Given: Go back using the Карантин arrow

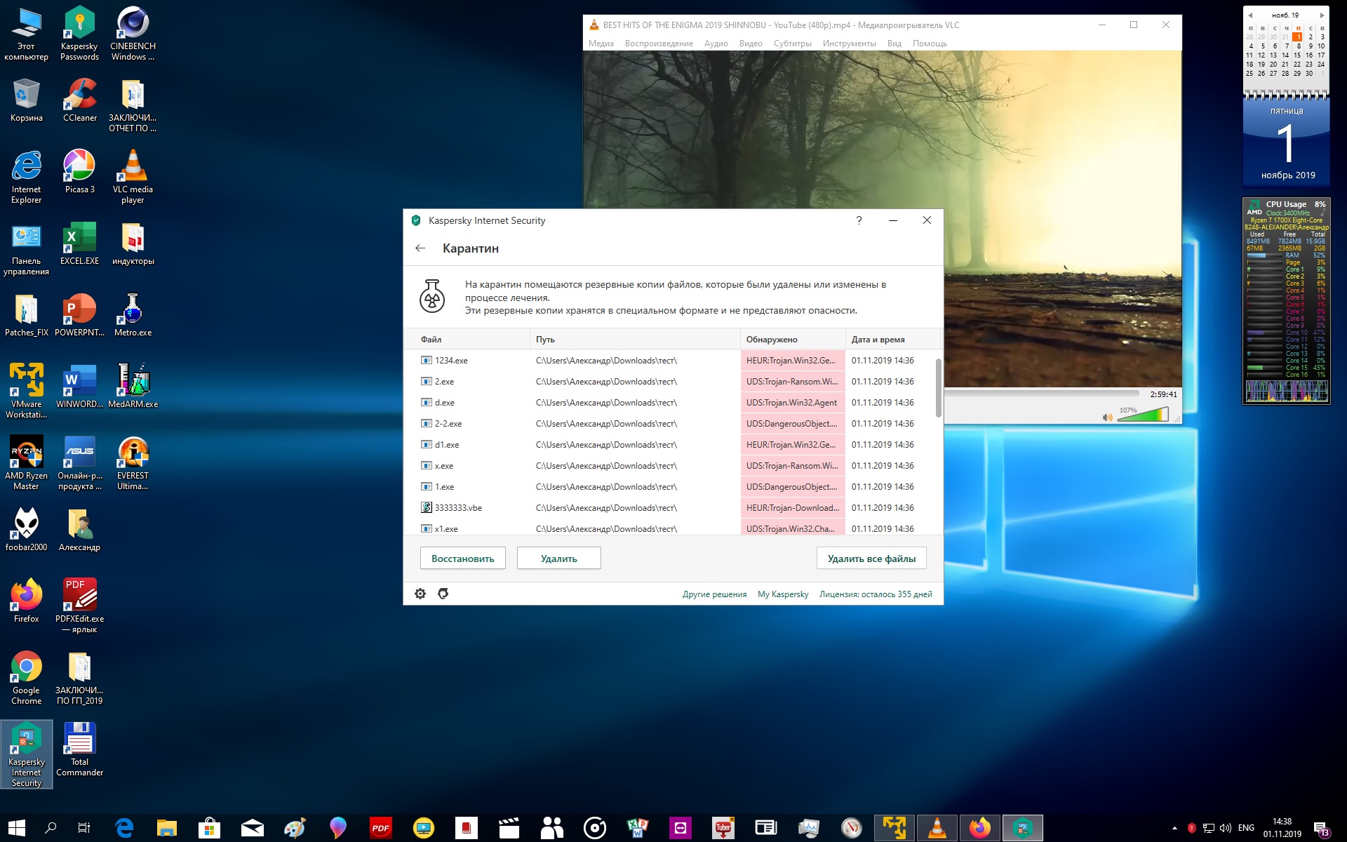Looking at the screenshot, I should pyautogui.click(x=420, y=248).
